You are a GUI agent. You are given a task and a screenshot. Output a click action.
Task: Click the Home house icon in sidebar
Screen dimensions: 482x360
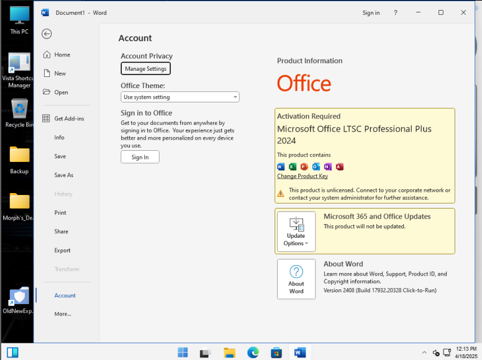tap(47, 55)
